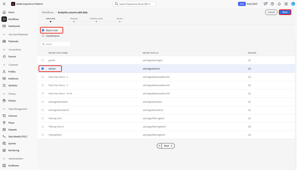297x170 pixels.
Task: Click the Monitoring sidebar icon
Action: [x=4, y=150]
